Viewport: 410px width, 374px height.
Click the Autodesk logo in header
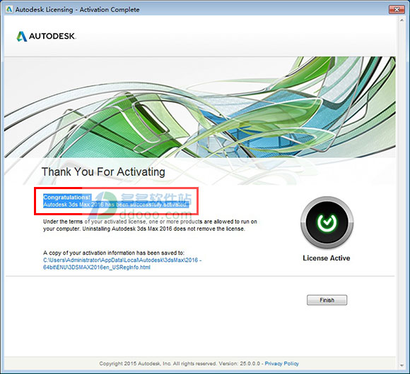pos(46,36)
